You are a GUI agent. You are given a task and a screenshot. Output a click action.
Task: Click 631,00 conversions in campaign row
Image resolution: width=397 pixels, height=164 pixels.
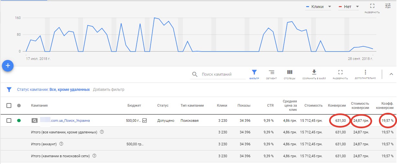(x=340, y=121)
